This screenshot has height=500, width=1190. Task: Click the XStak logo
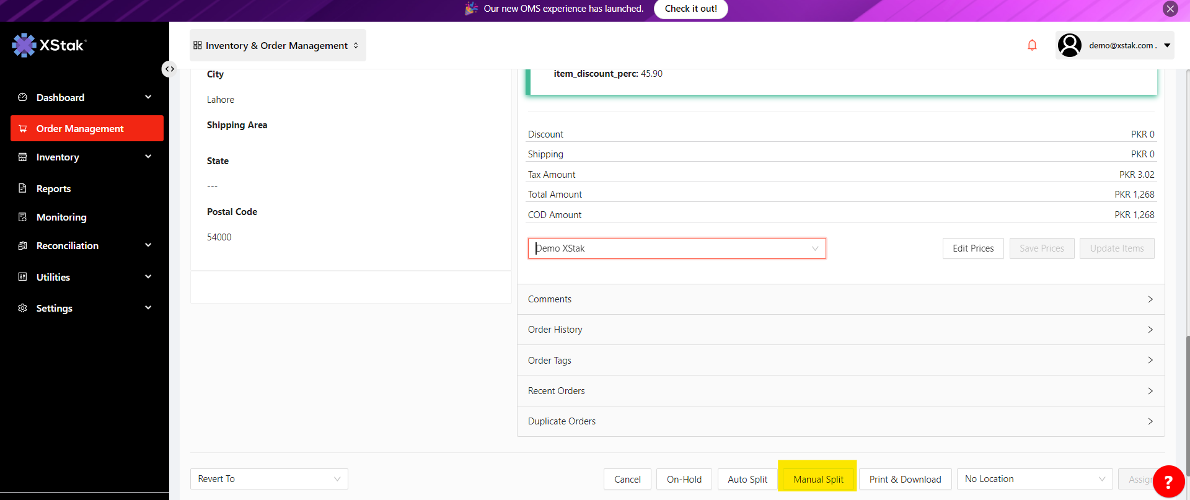(50, 45)
